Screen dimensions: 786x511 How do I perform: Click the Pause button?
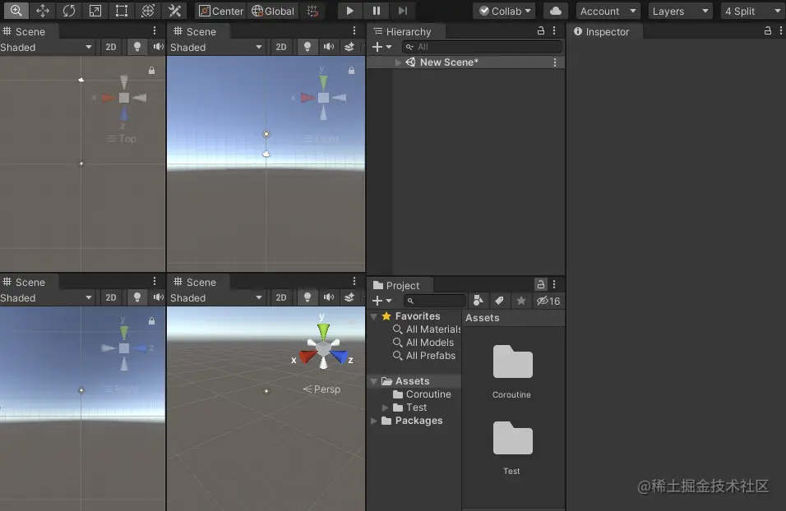pyautogui.click(x=377, y=11)
